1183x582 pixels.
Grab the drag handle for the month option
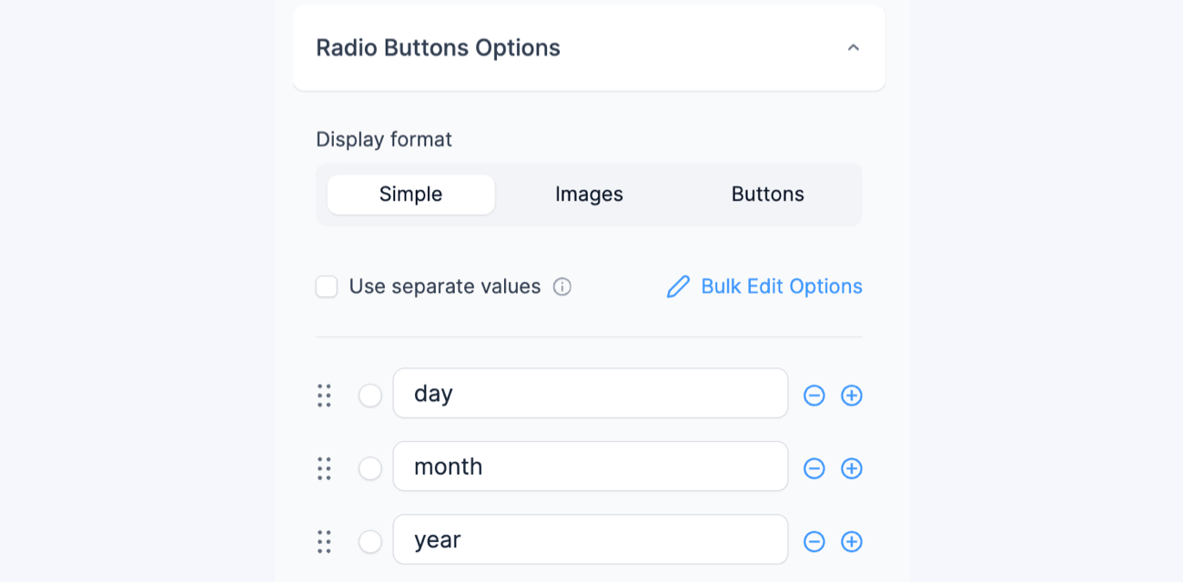coord(324,468)
